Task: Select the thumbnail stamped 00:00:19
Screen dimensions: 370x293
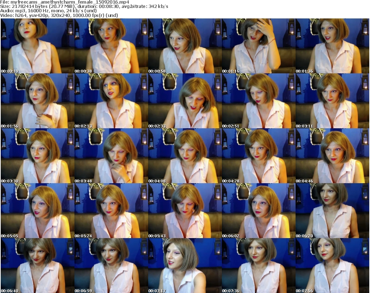Action: point(37,46)
